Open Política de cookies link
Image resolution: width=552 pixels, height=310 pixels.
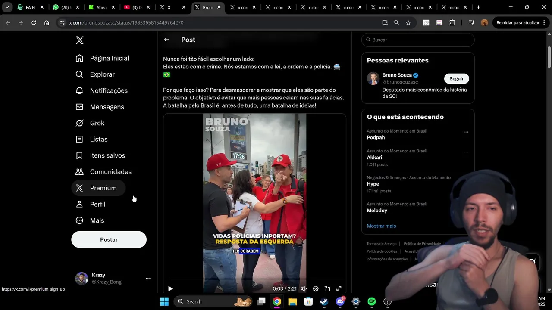point(382,251)
